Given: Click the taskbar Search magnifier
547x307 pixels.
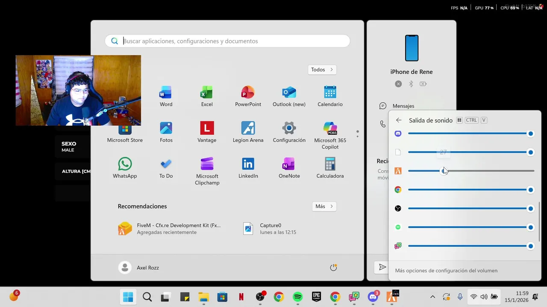Looking at the screenshot, I should [x=147, y=297].
